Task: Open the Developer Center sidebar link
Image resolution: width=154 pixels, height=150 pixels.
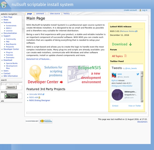Action: coord(11,49)
